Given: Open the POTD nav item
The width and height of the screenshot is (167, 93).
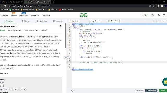Looking at the screenshot, I should (x=46, y=15).
